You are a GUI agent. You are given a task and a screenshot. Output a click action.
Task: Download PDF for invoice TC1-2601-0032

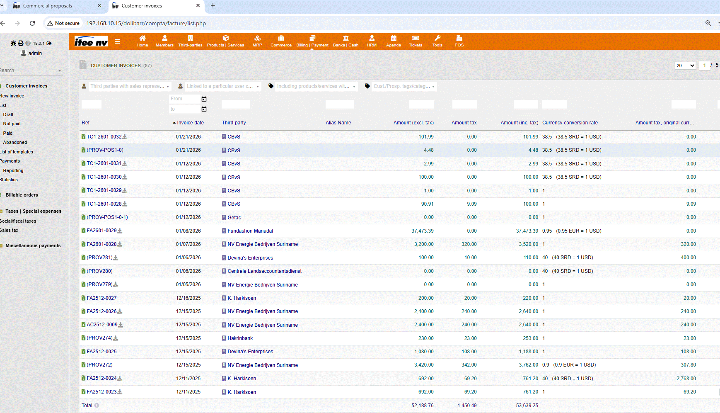tap(125, 137)
